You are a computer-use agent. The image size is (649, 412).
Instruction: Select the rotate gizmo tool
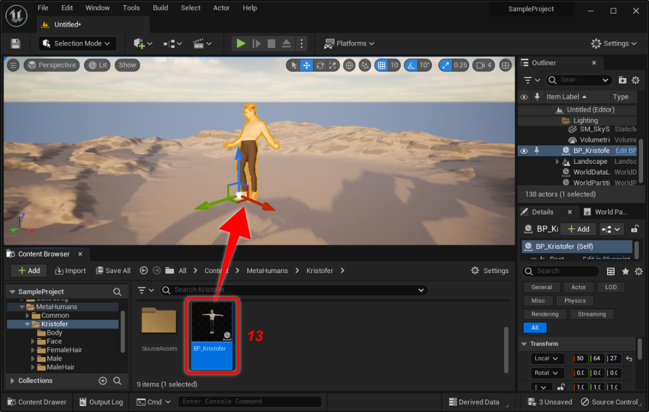click(320, 65)
